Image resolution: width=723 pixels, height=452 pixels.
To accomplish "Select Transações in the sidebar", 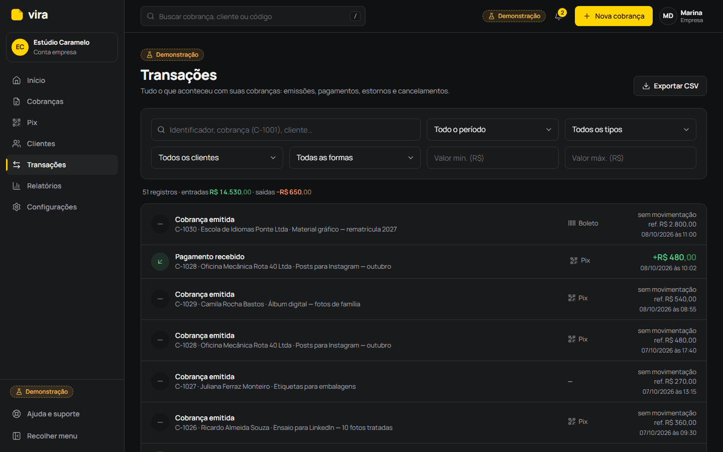I will coord(62,165).
